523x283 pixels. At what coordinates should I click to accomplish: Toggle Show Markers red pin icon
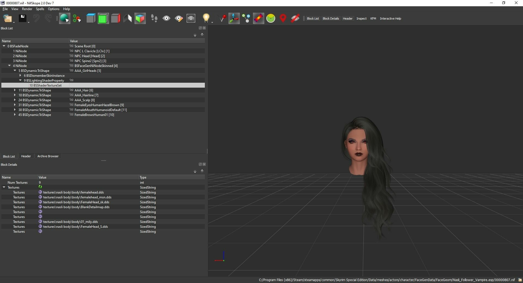283,19
